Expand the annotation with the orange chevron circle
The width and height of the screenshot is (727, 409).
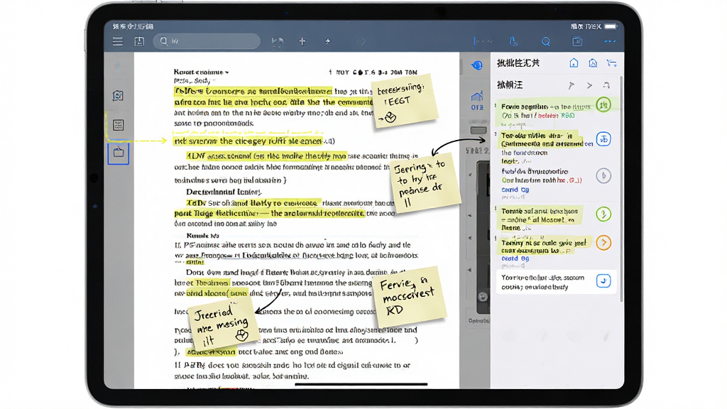(x=603, y=243)
